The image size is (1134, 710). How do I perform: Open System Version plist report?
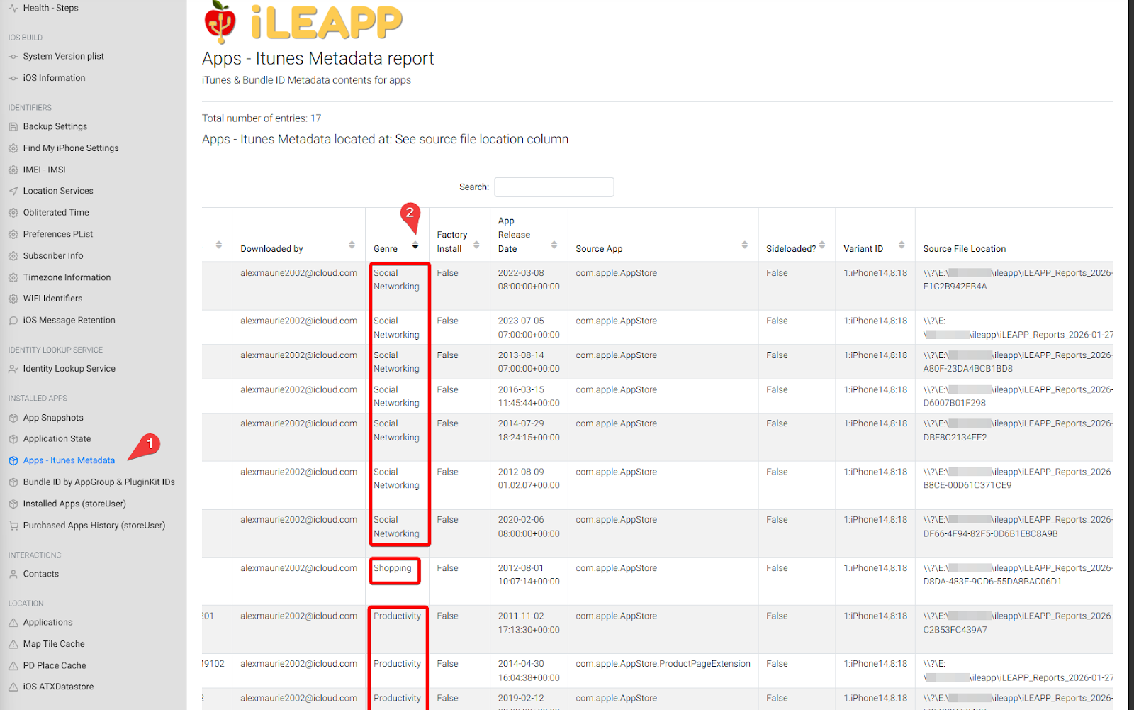(63, 56)
